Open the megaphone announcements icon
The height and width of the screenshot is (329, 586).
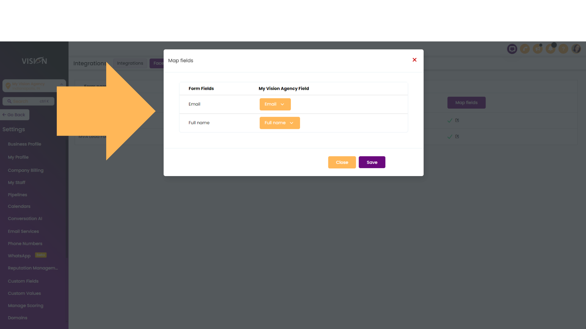point(538,49)
